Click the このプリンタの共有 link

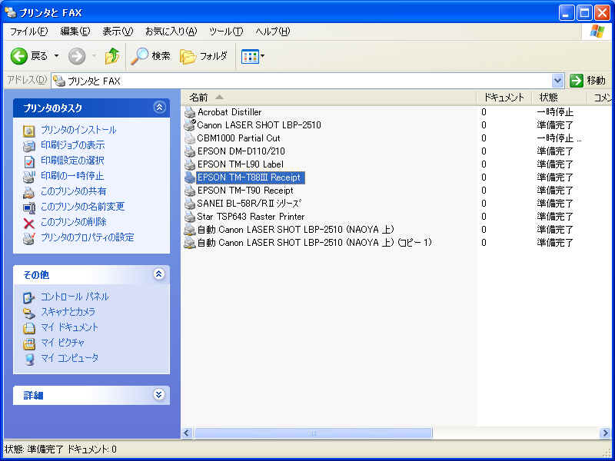(73, 191)
